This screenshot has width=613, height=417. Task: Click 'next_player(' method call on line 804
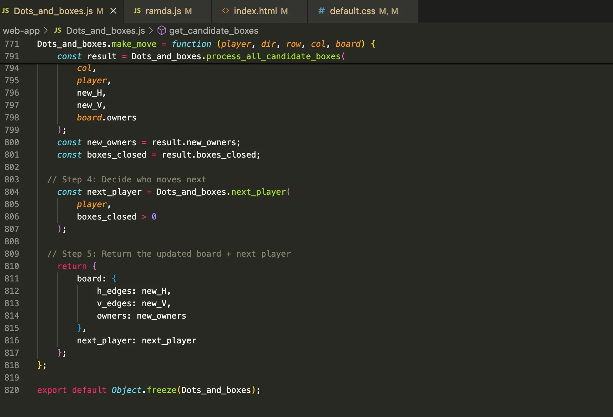pos(261,192)
